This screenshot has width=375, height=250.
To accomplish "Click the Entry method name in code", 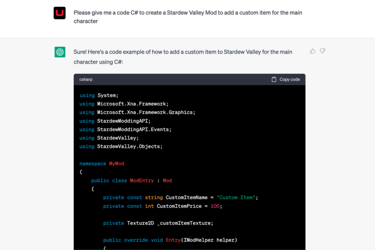I will 173,240.
